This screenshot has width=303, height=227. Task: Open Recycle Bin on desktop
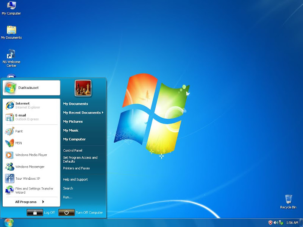coord(288,201)
